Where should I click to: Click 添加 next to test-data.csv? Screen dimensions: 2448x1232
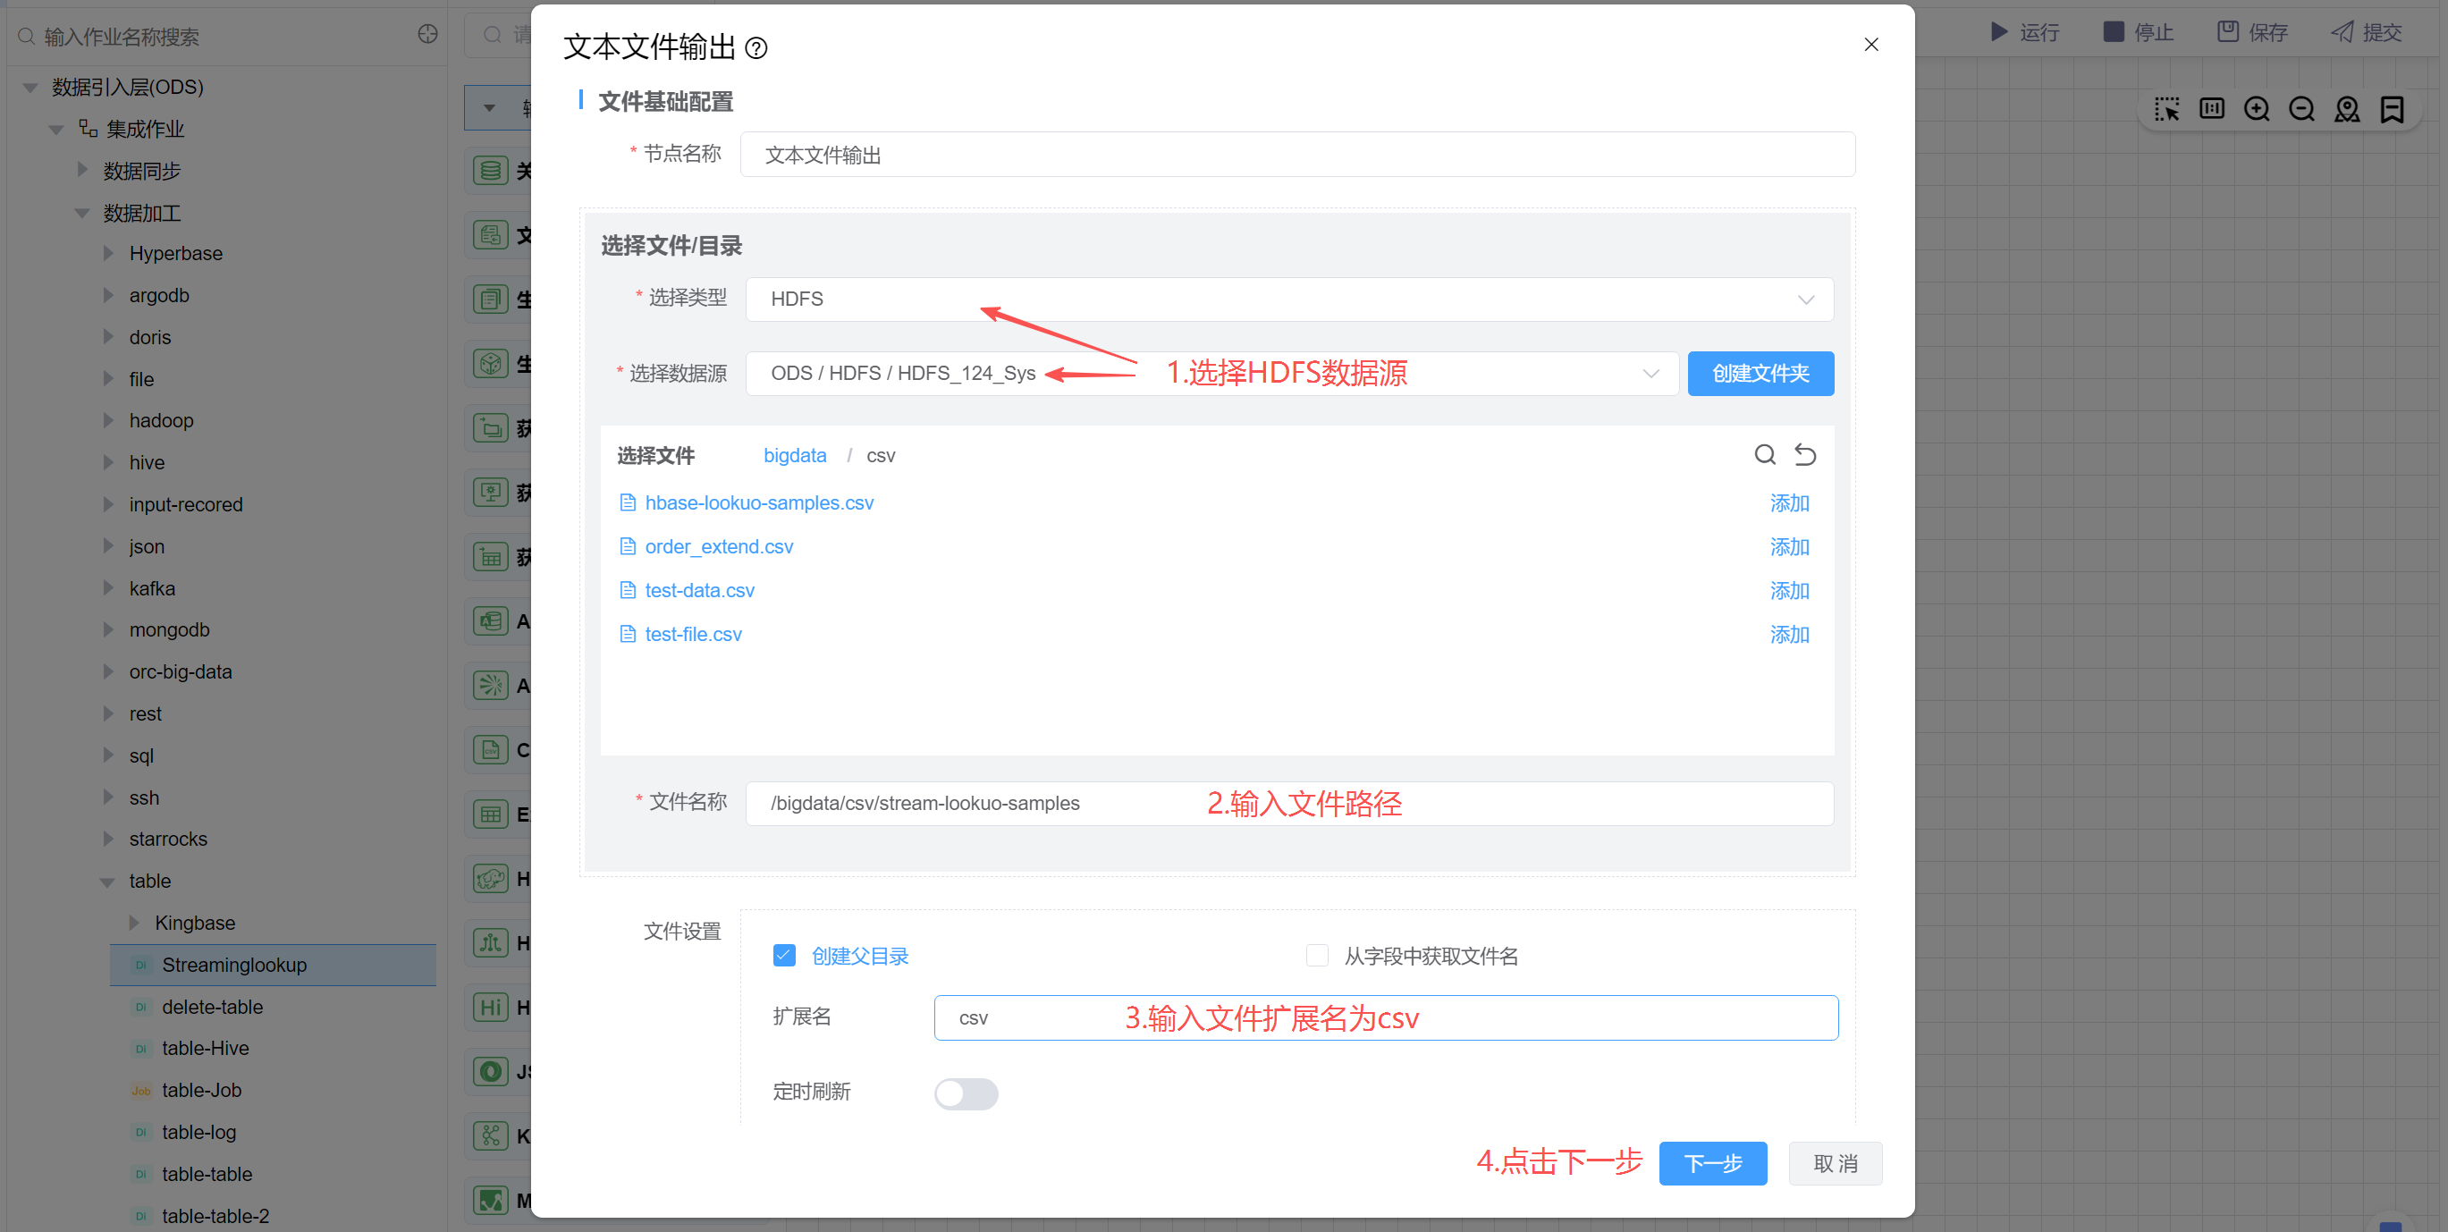(1788, 590)
